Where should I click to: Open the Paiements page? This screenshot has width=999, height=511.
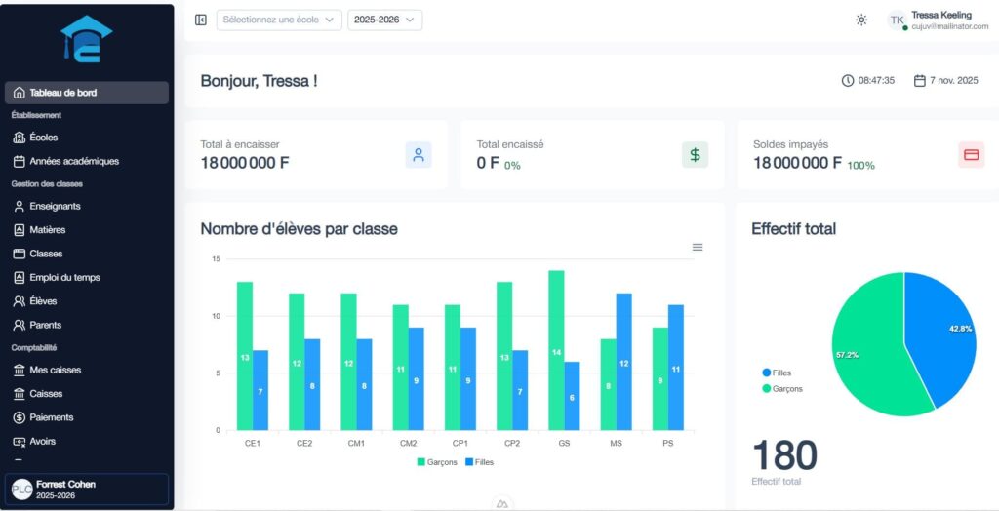51,417
